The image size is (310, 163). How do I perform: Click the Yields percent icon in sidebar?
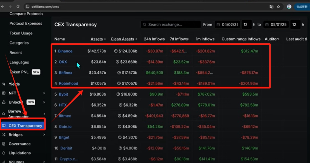pyautogui.click(x=4, y=84)
